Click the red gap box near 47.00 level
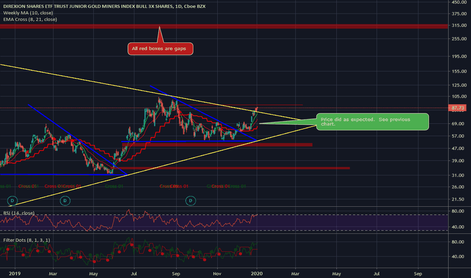The image size is (471, 278). [x=217, y=145]
